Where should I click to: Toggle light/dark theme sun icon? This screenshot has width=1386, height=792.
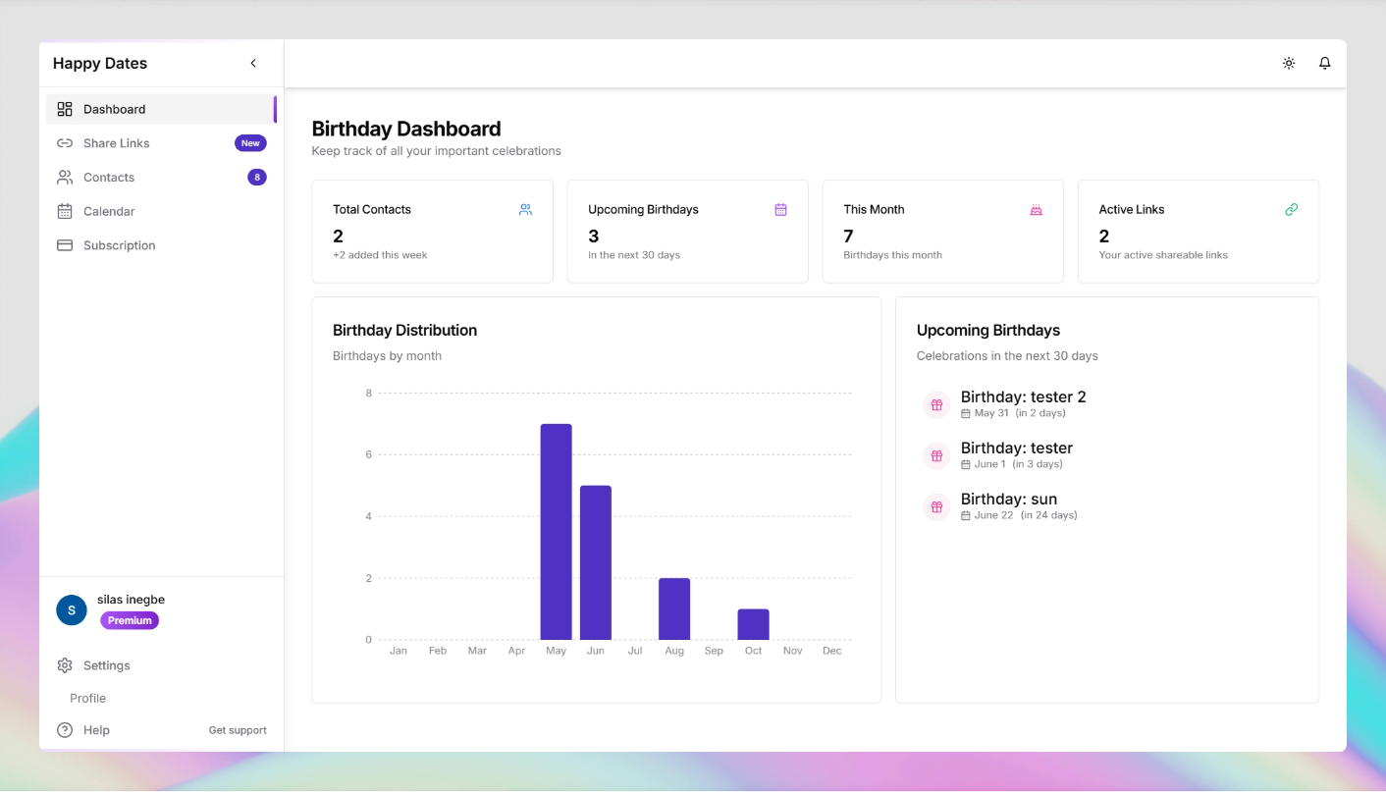[x=1289, y=63]
